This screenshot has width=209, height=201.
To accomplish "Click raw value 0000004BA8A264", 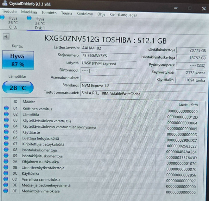I will [x=181, y=152].
